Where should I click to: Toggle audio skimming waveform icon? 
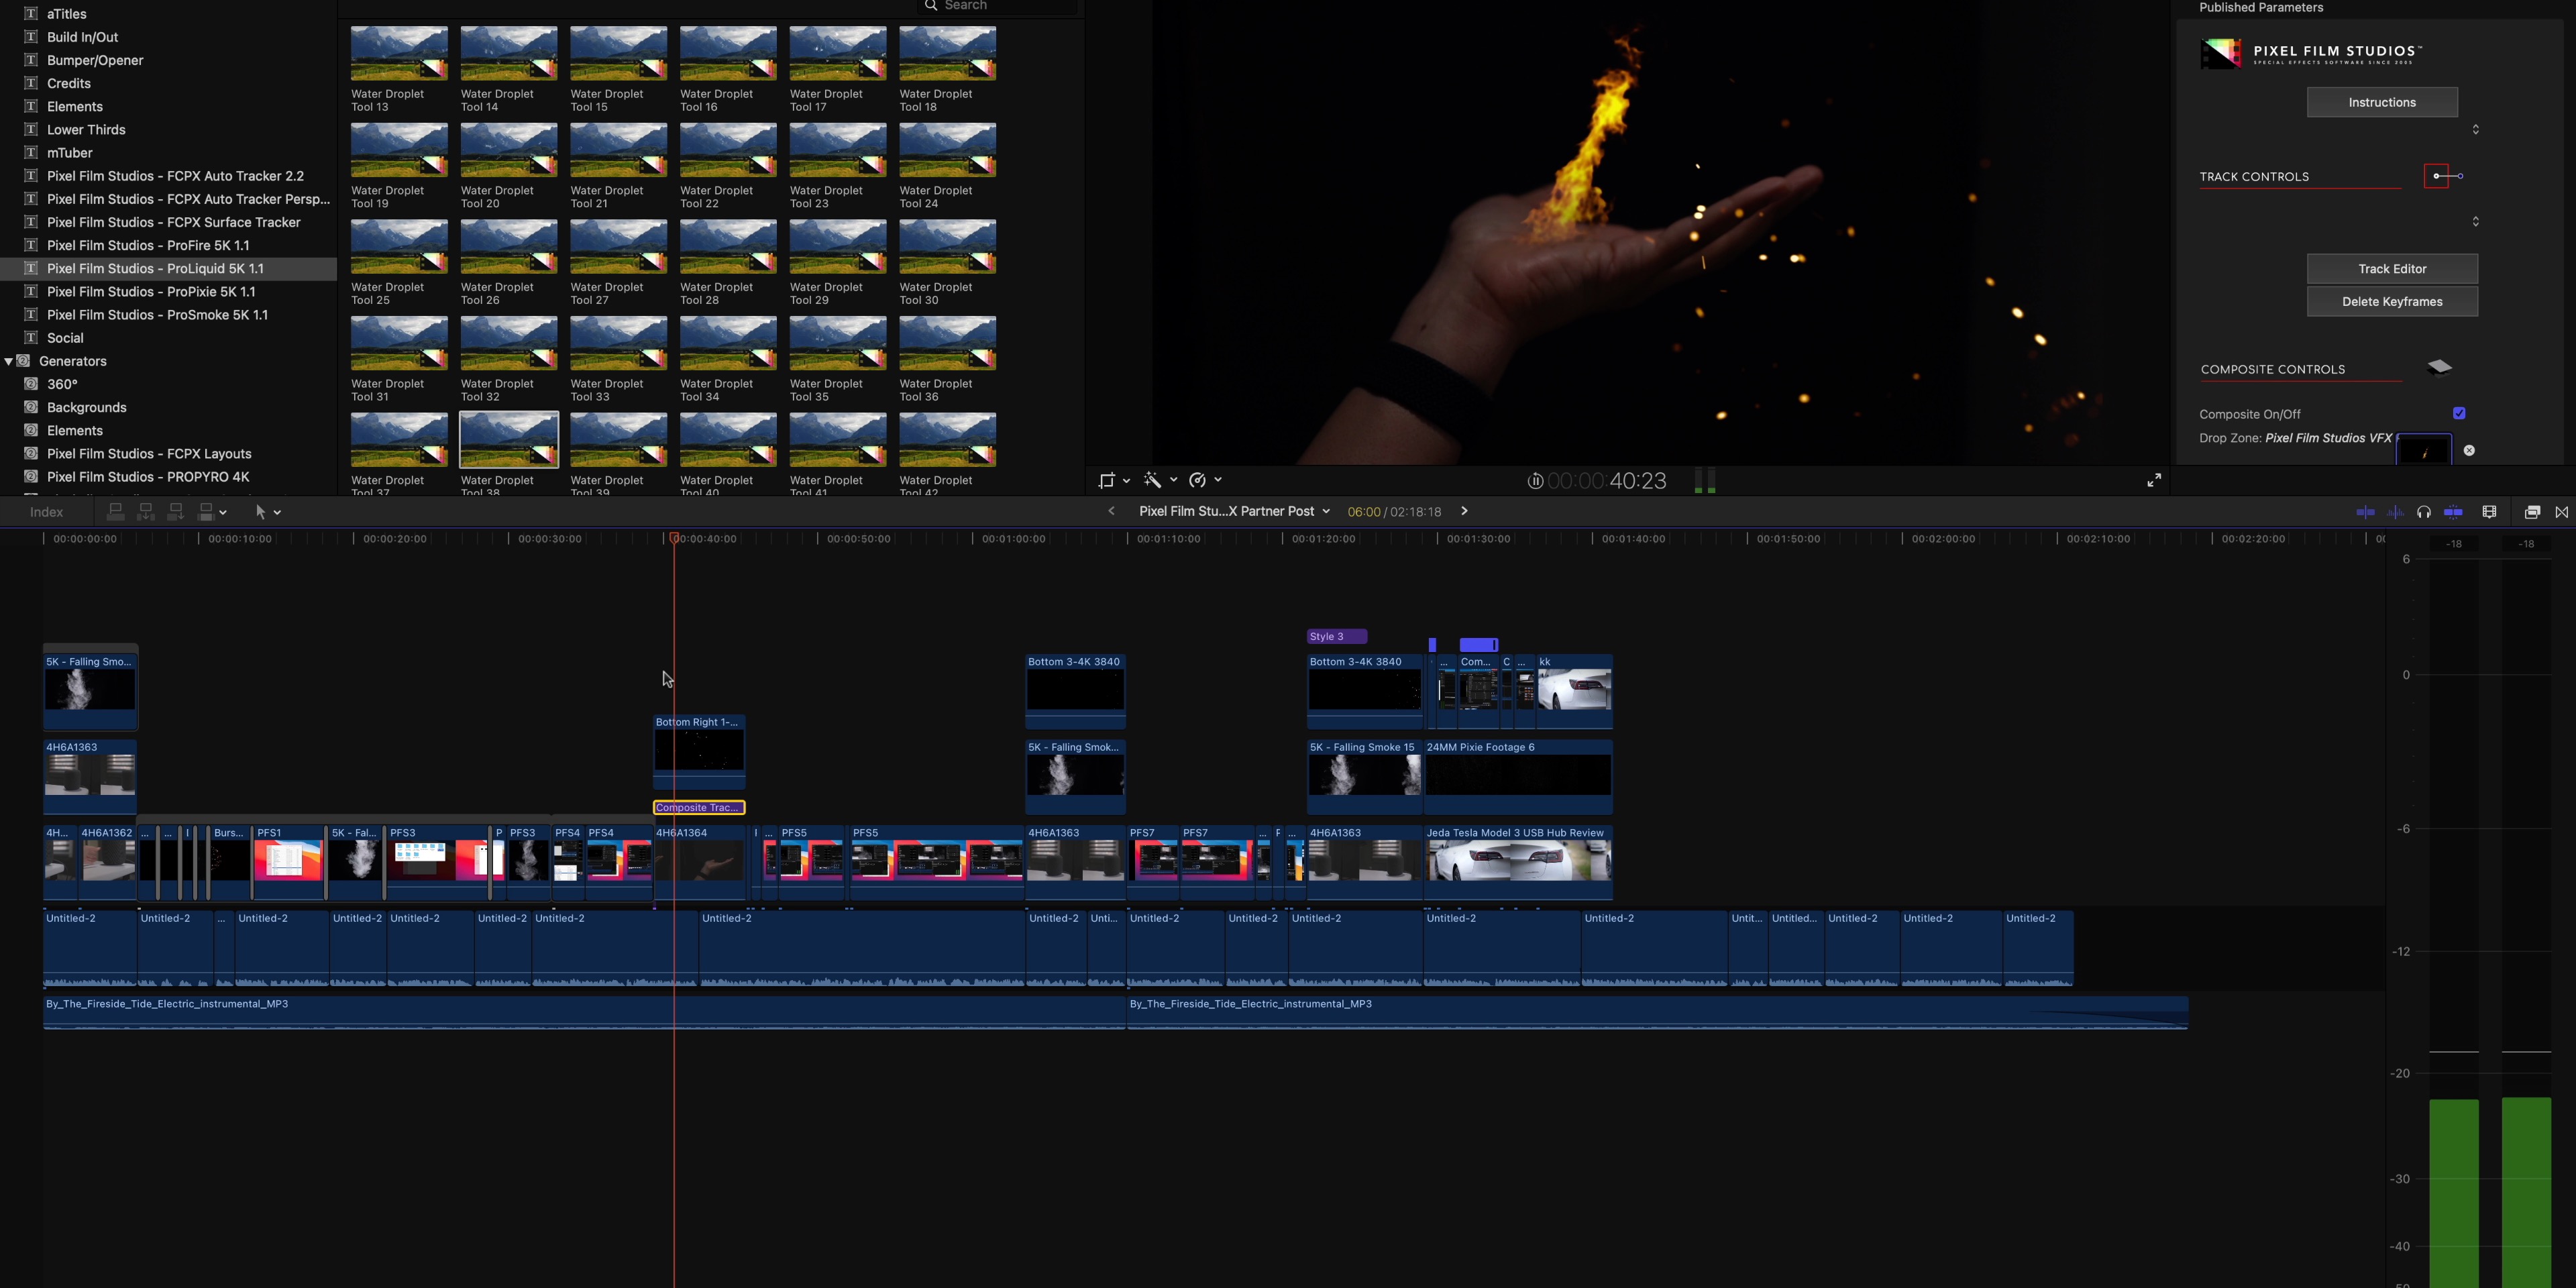tap(2395, 512)
